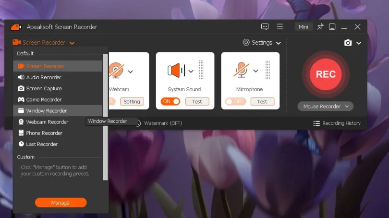Test the System Sound
The image size is (389, 218).
(x=197, y=101)
